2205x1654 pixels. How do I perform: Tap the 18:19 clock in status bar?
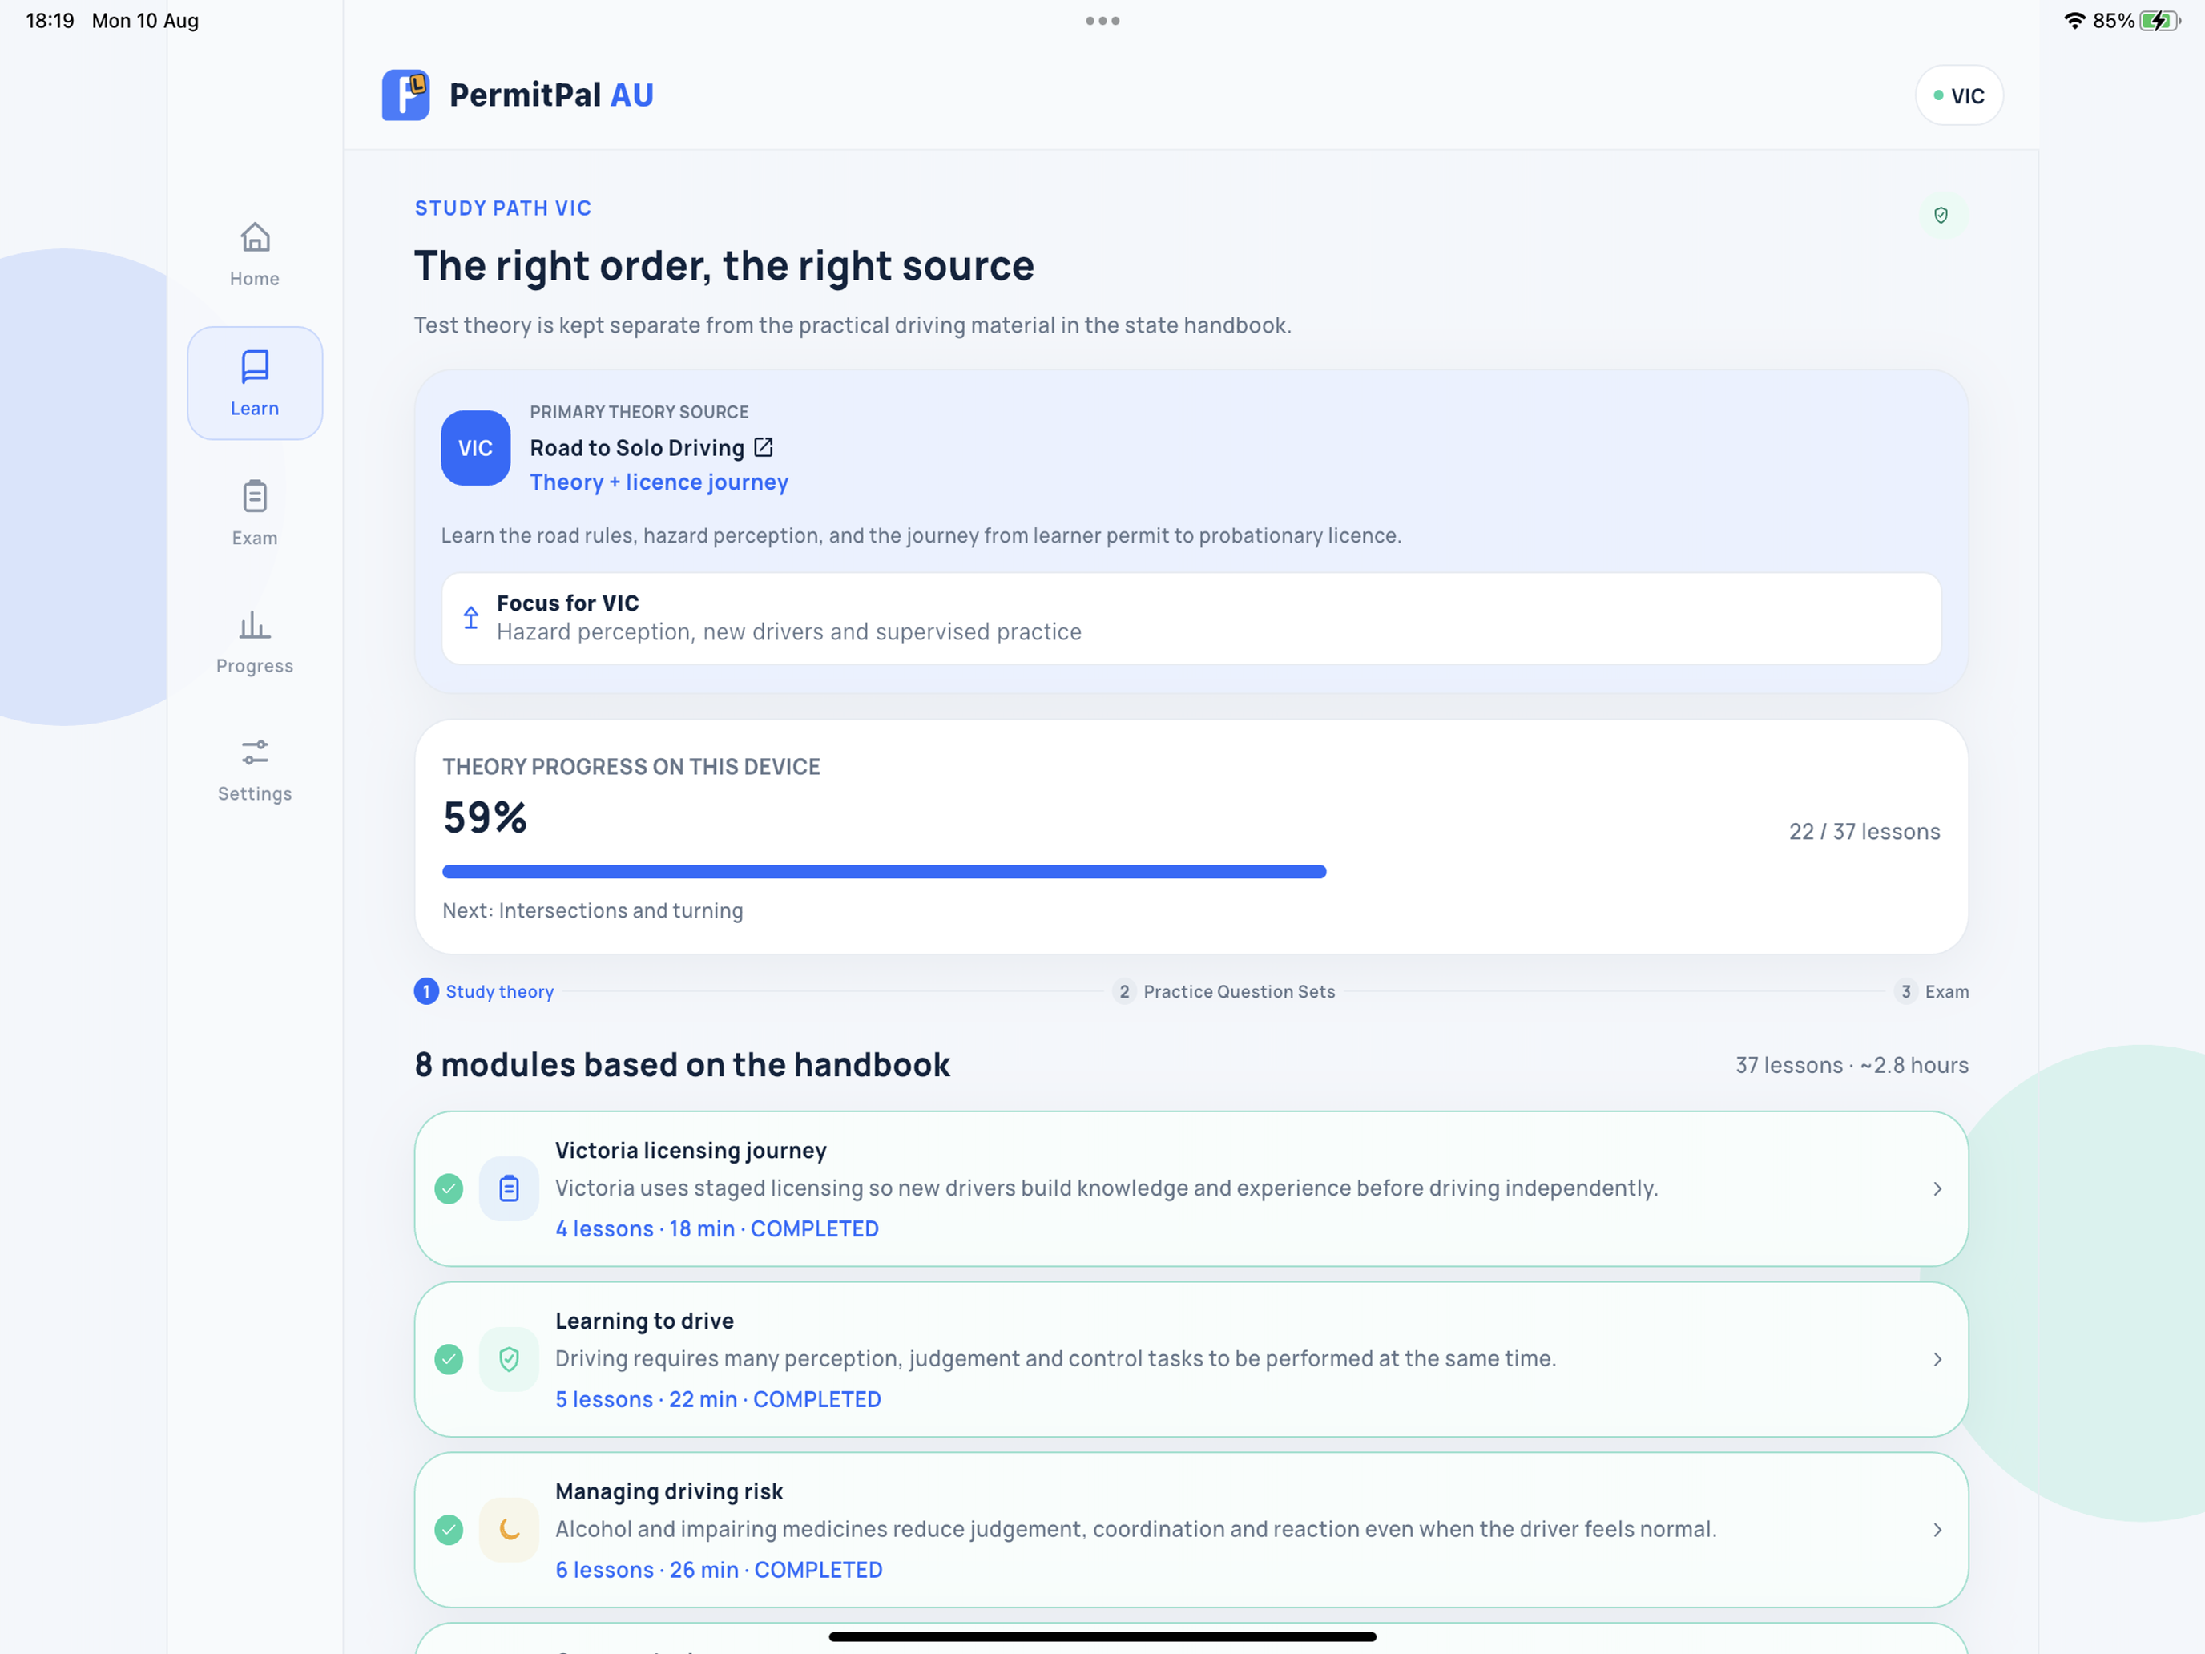point(50,21)
